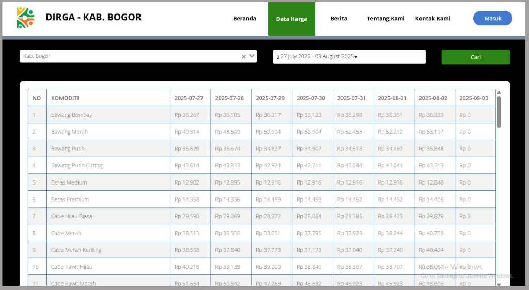Viewport: 529px width, 290px height.
Task: Click the table scrollbar down arrow
Action: pyautogui.click(x=499, y=285)
